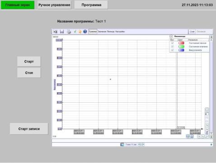216x163 pixels.
Task: Click the Название column header in legend
Action: pyautogui.click(x=193, y=40)
